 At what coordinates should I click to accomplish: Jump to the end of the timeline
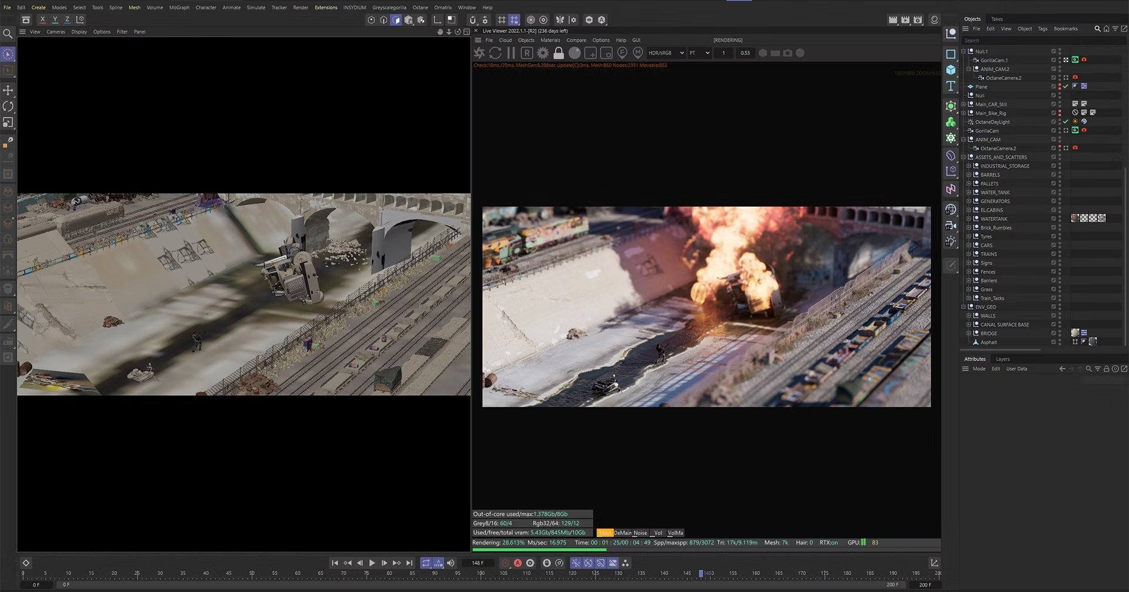(409, 563)
